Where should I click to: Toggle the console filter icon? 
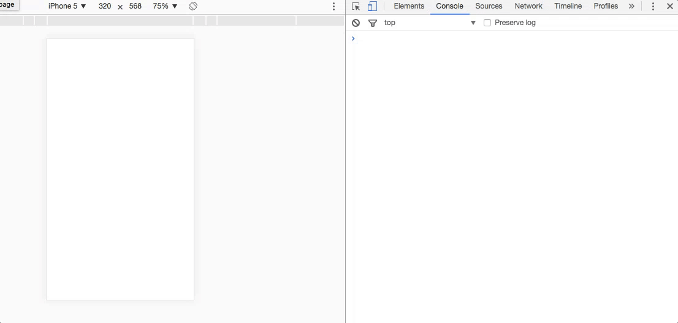(373, 23)
